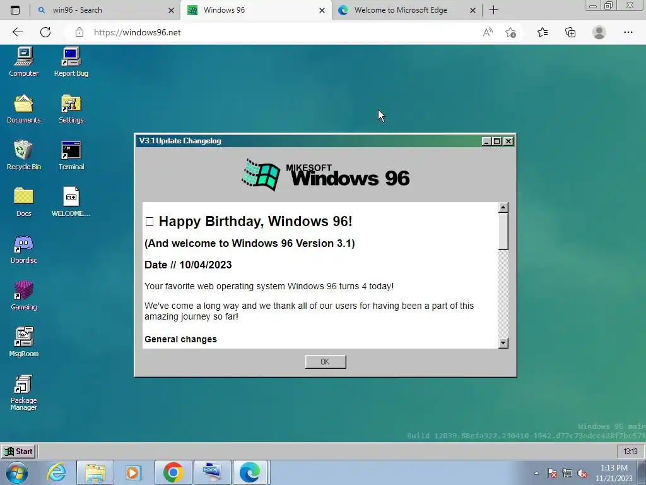Open the system clock 1:13 PM
Image resolution: width=646 pixels, height=485 pixels.
point(614,473)
